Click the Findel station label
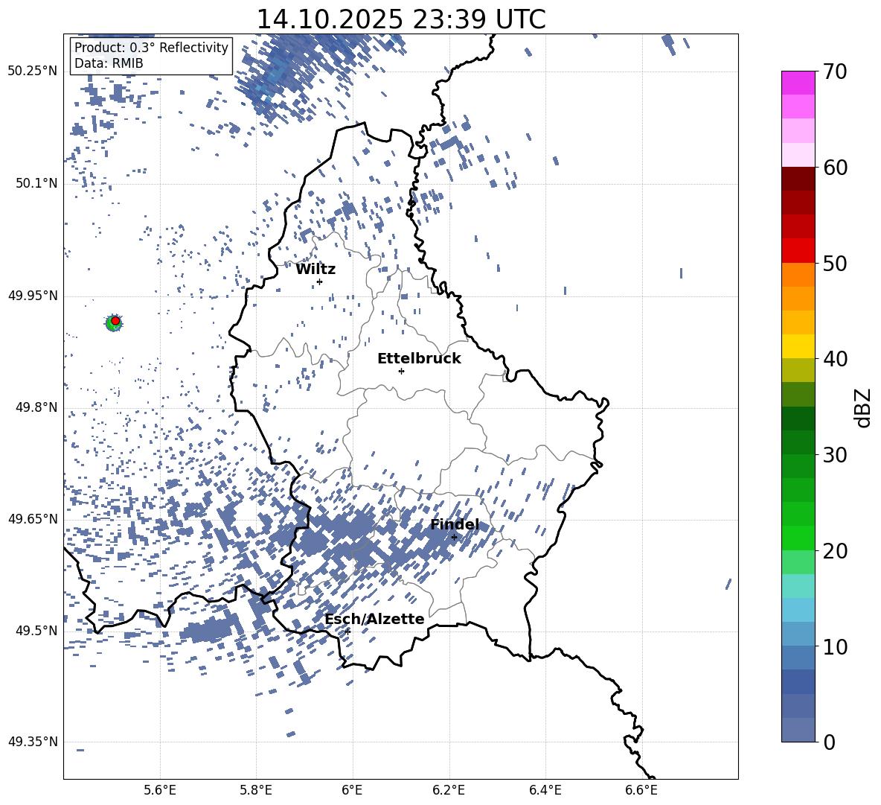 pos(455,525)
